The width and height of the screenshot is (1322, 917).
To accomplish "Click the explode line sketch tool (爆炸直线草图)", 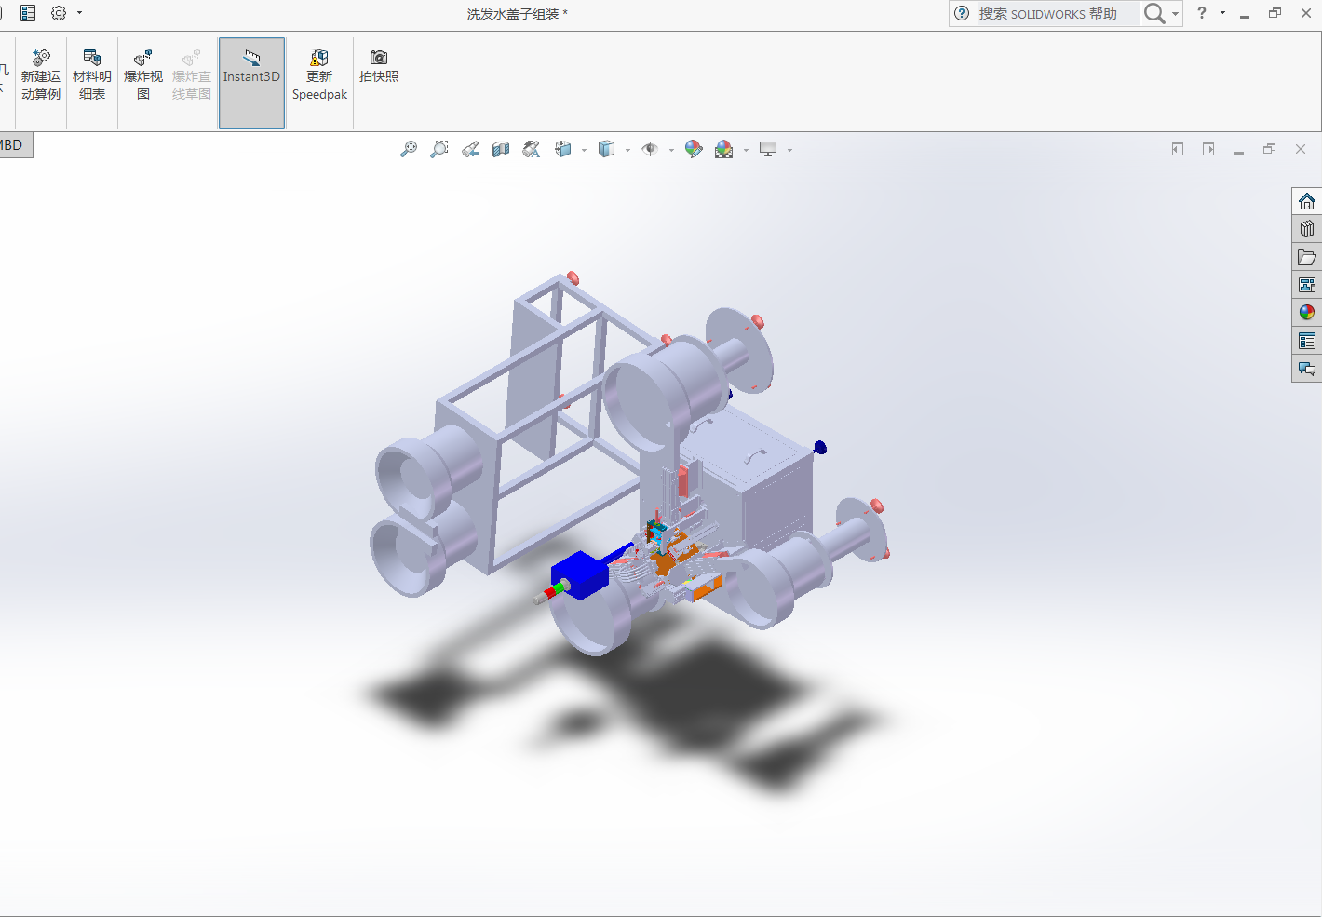I will pyautogui.click(x=192, y=75).
